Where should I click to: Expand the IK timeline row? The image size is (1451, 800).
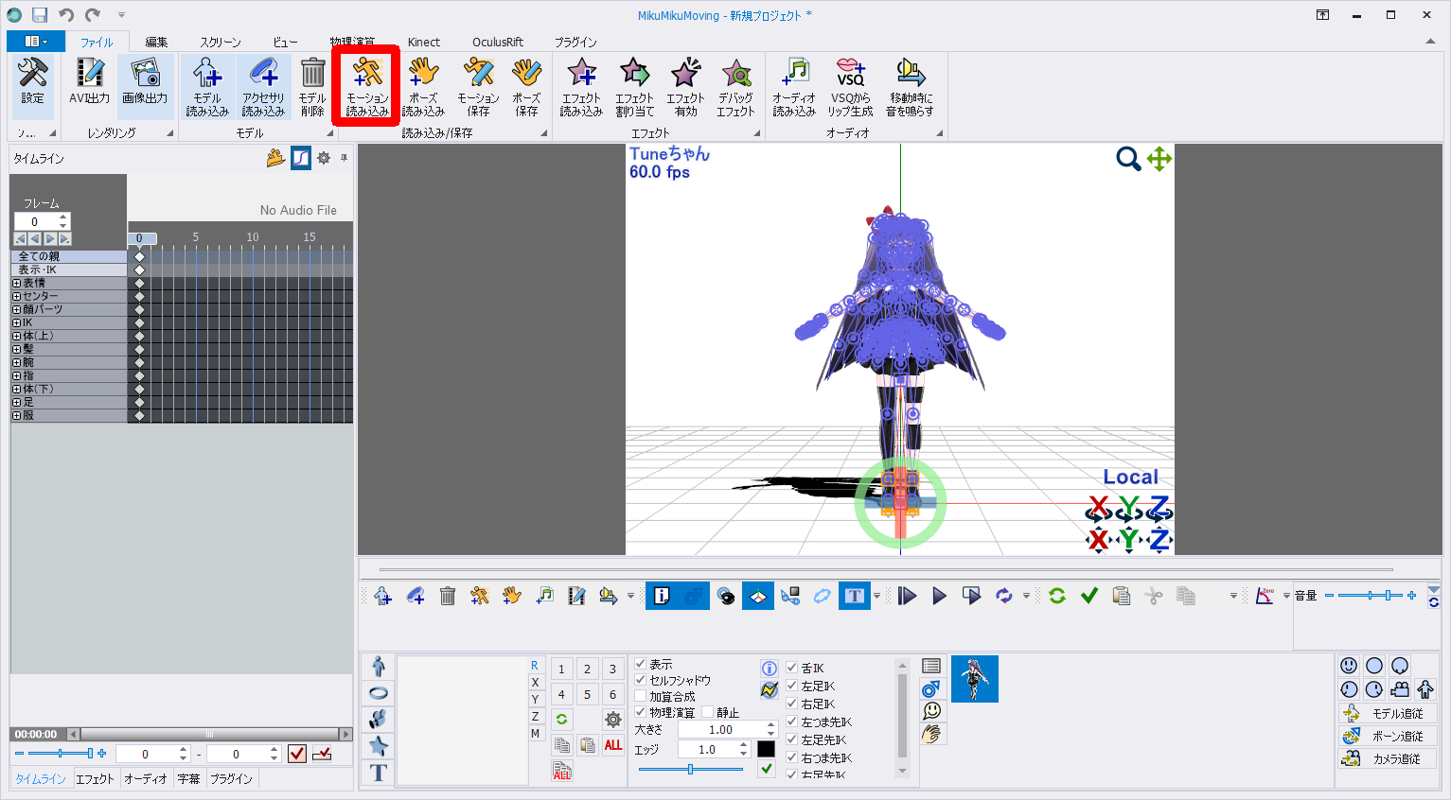coord(16,322)
